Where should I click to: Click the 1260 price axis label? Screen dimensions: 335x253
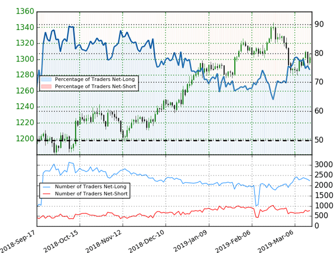[25, 91]
